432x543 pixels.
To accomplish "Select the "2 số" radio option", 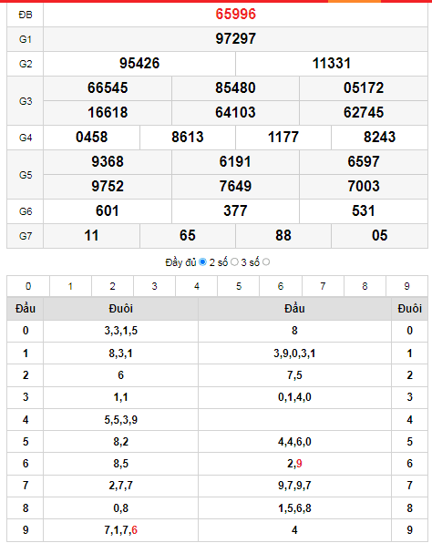I will [x=234, y=262].
